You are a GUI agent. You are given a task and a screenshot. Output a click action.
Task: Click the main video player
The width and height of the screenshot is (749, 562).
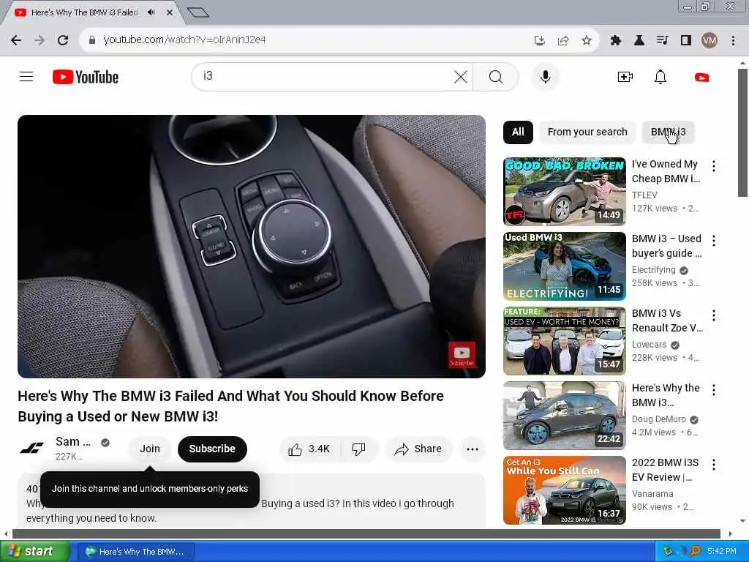(252, 246)
